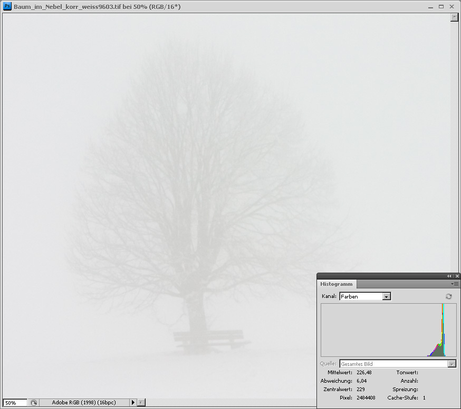Click the Anzahl label in histogram
The height and width of the screenshot is (409, 461).
[409, 381]
